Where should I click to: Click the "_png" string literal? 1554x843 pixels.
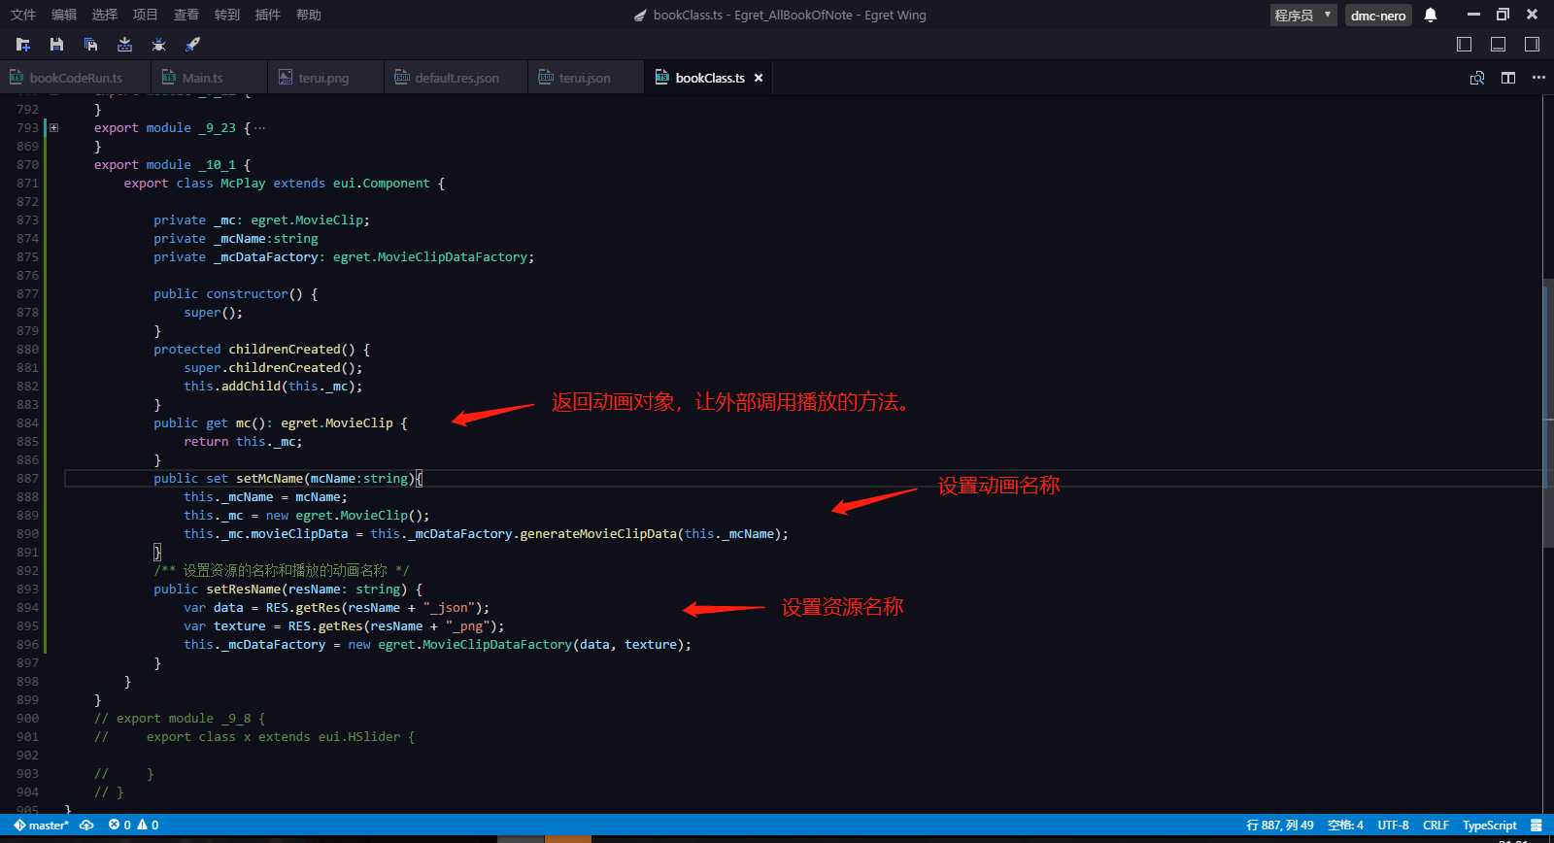tap(467, 626)
